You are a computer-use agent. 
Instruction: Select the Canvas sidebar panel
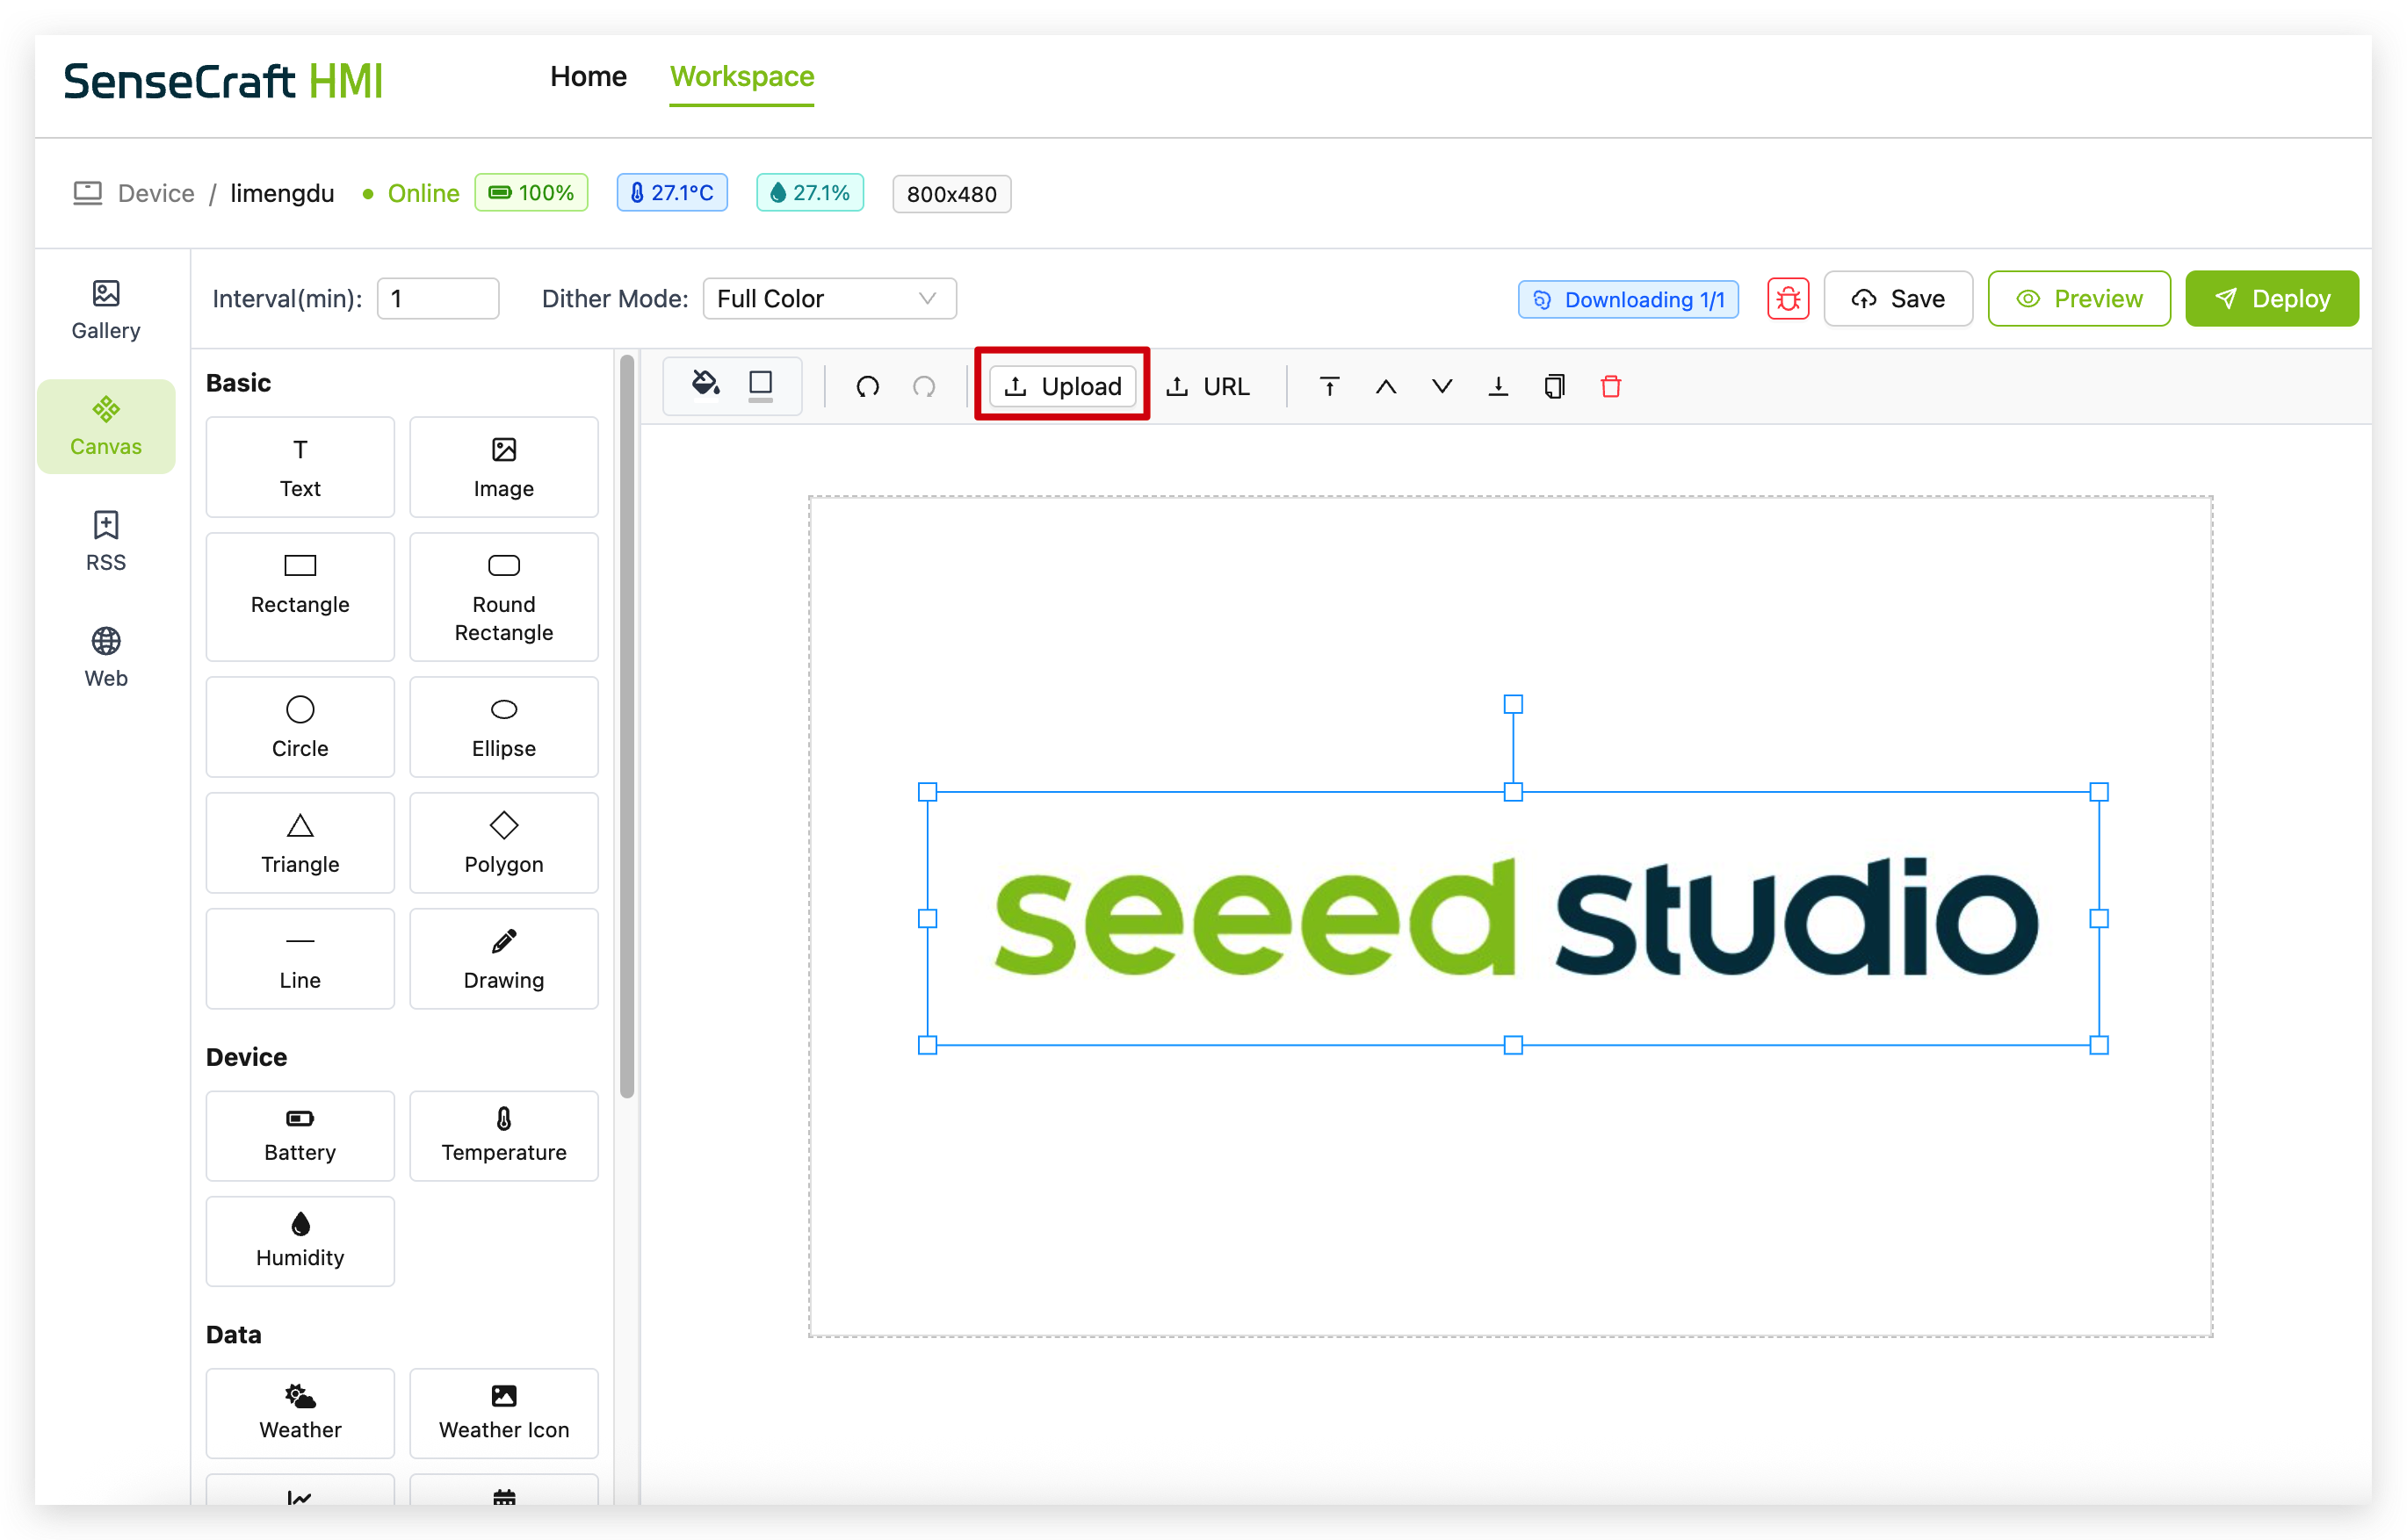(x=105, y=426)
